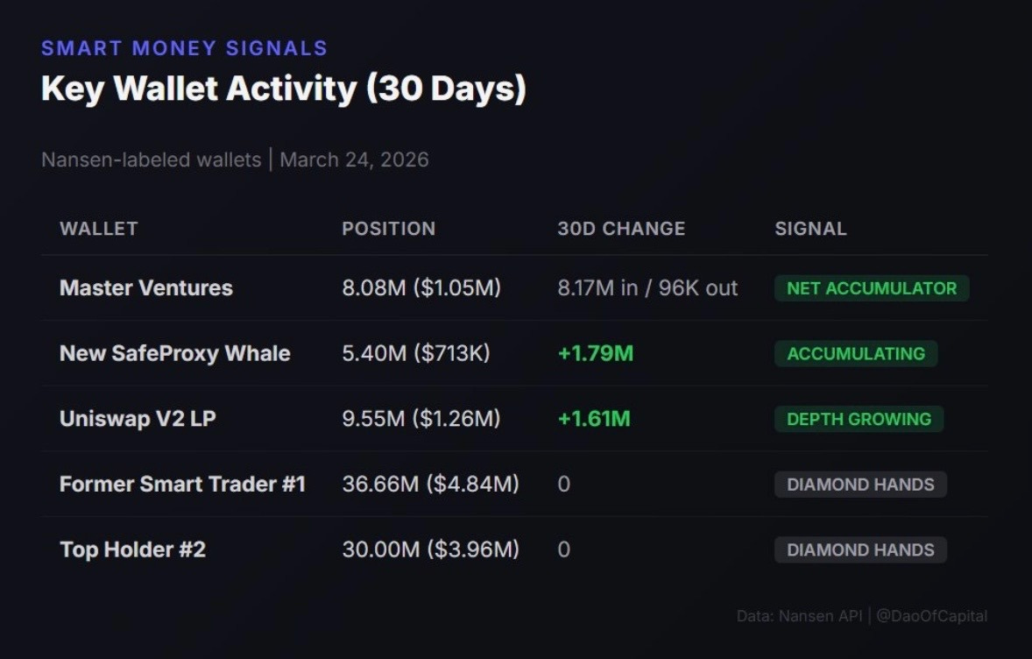Click the SMART MONEY SIGNALS label
This screenshot has width=1032, height=659.
click(184, 48)
